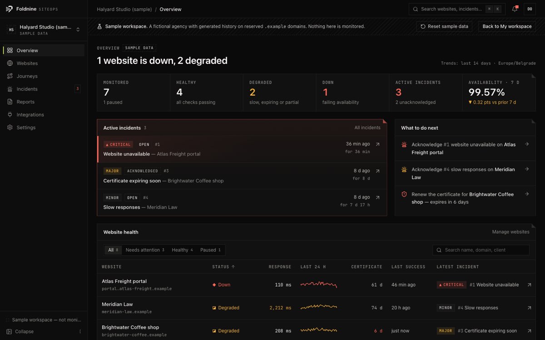Open Brightwater Coffee shop row arrow icon
The image size is (545, 340).
[529, 331]
